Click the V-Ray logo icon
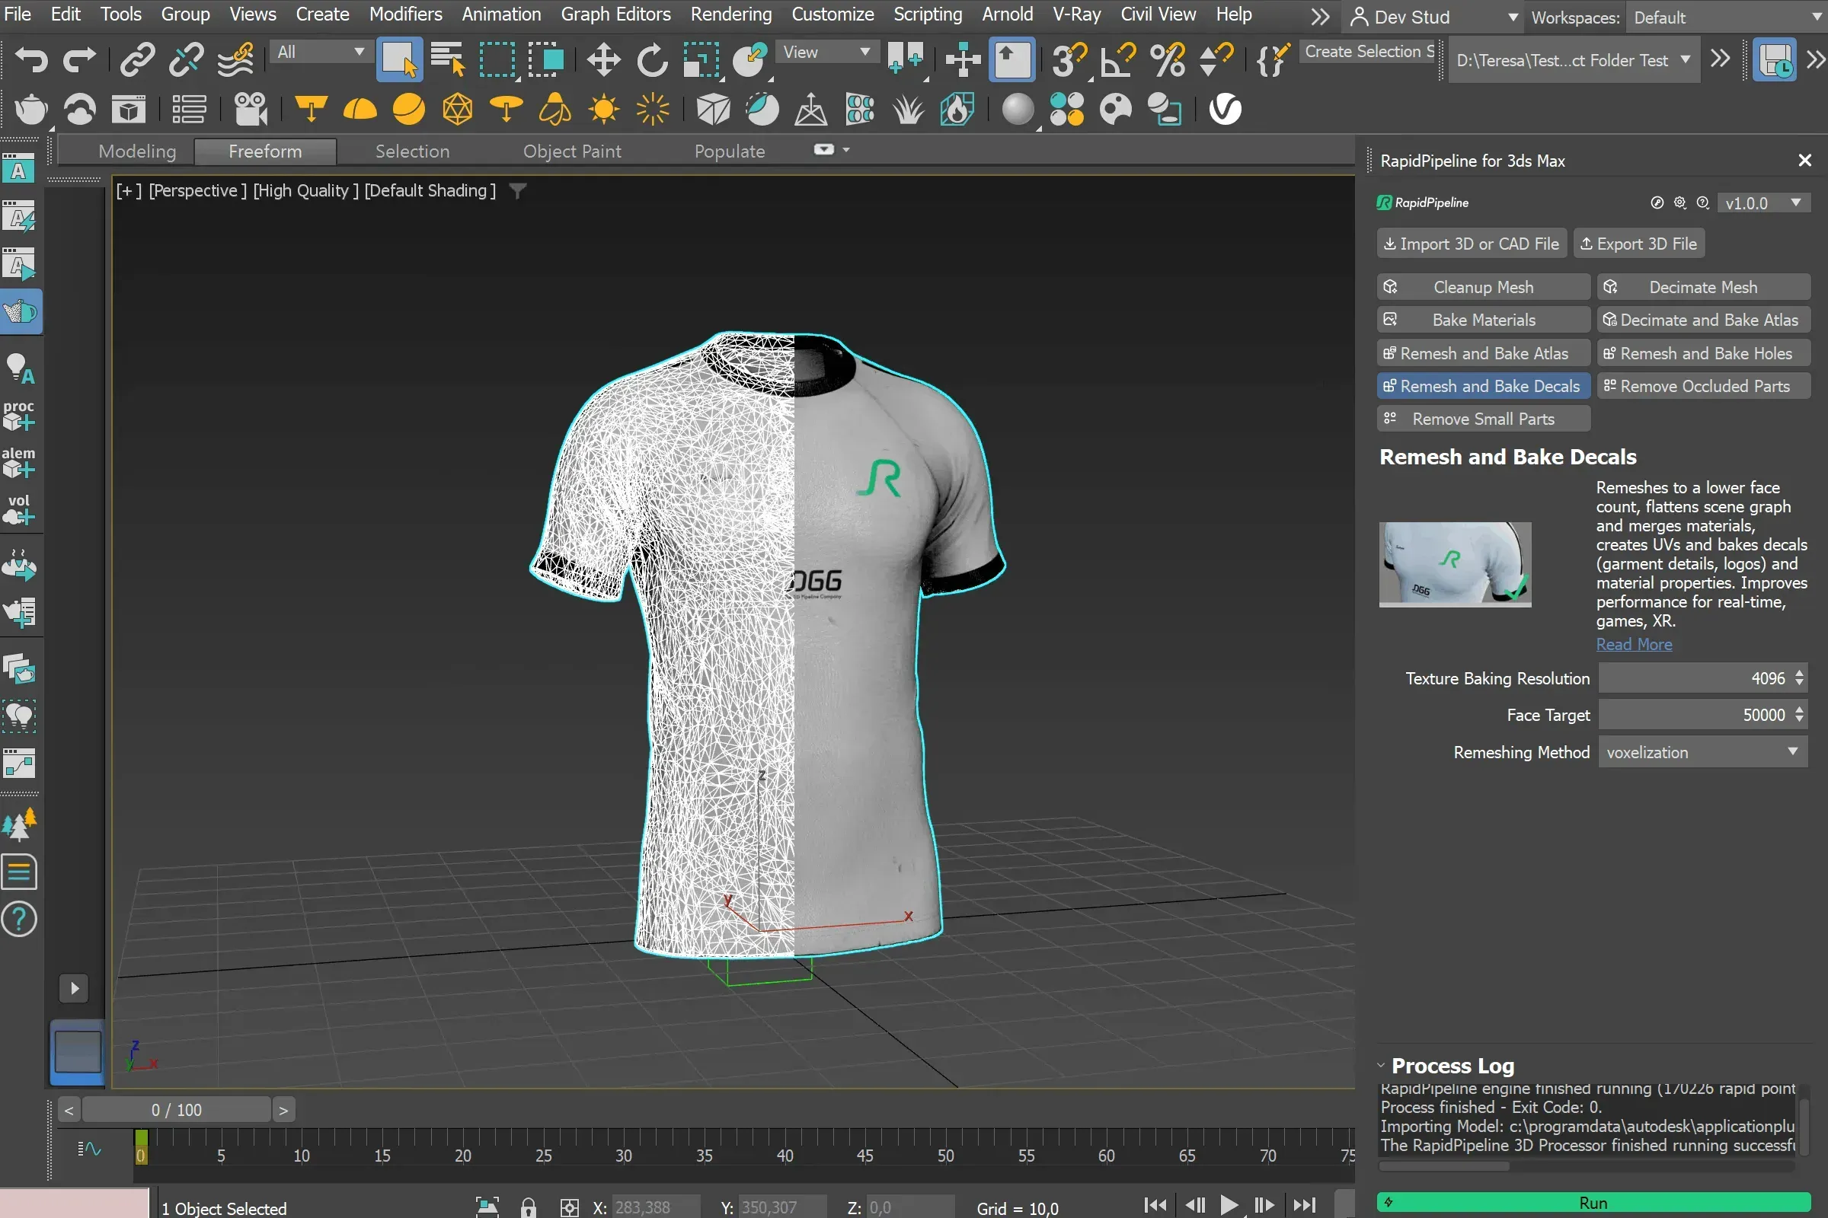This screenshot has width=1828, height=1218. tap(1225, 110)
